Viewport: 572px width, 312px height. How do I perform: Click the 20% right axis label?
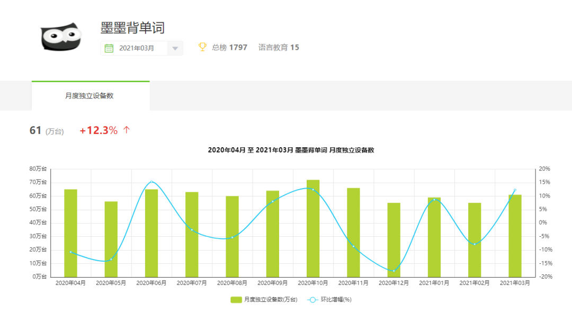point(544,168)
